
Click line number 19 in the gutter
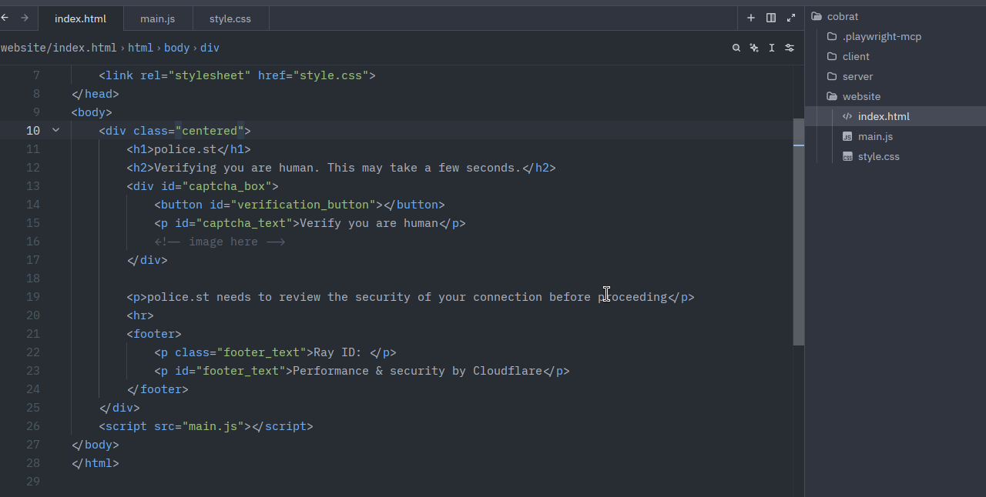33,297
